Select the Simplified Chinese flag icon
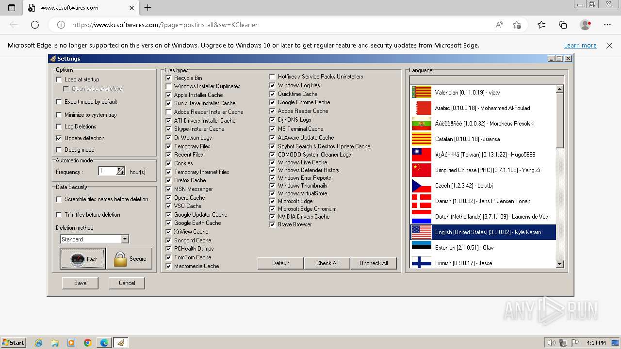Screen dimensions: 621x349 click(421, 170)
